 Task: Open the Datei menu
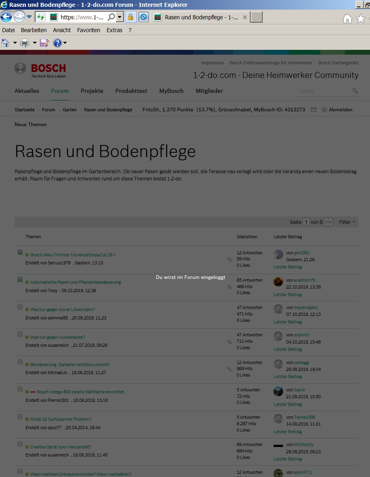[x=8, y=30]
